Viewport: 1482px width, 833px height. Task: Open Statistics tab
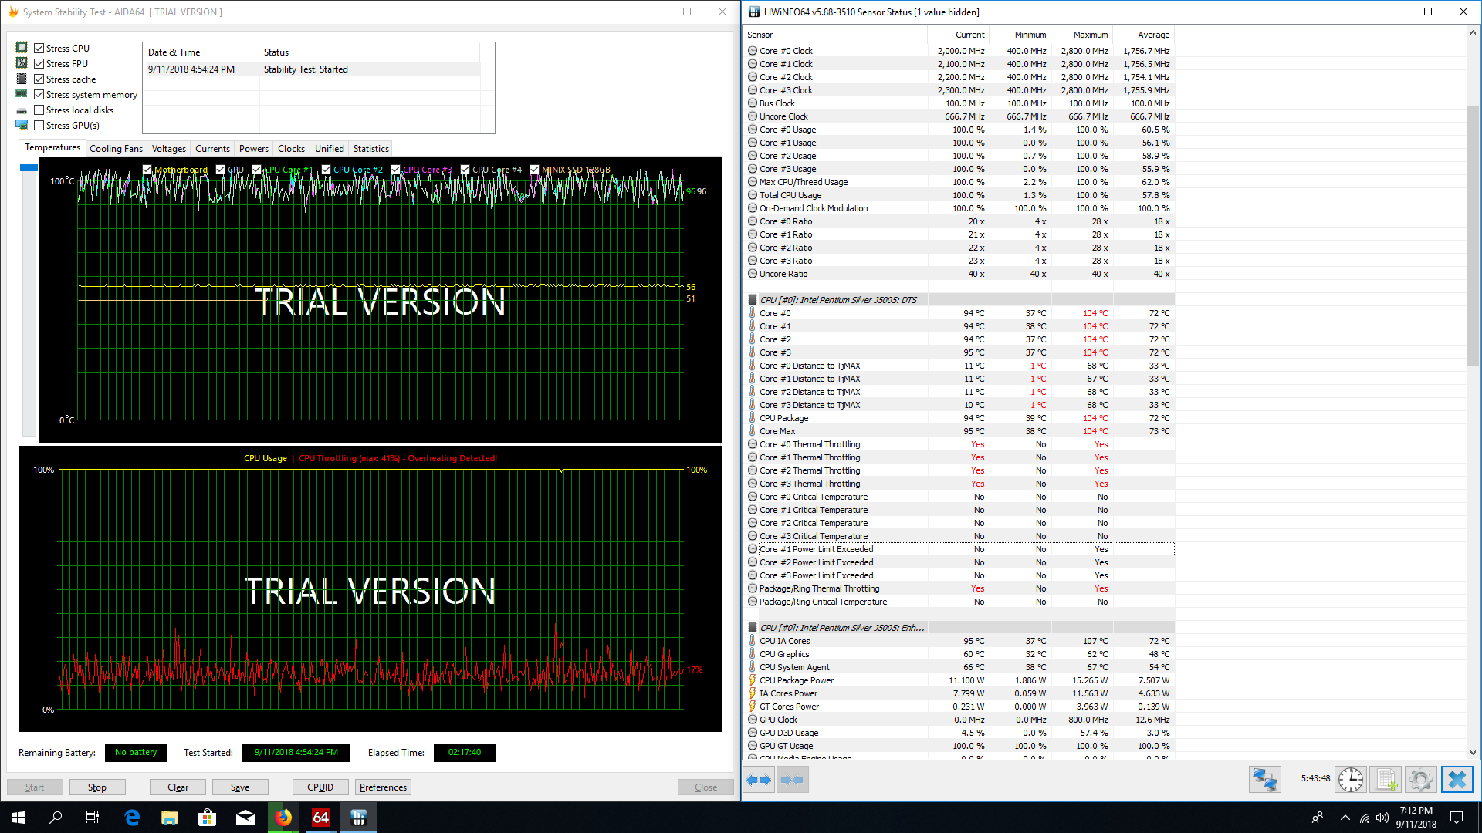(x=371, y=148)
